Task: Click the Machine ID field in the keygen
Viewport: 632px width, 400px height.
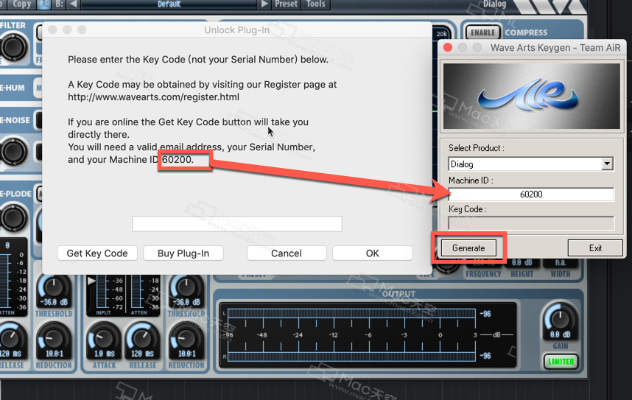Action: pyautogui.click(x=531, y=194)
